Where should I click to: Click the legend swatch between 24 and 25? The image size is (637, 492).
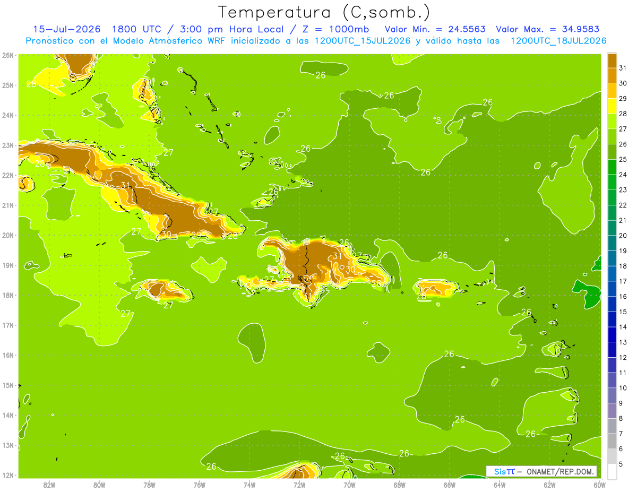click(x=612, y=167)
